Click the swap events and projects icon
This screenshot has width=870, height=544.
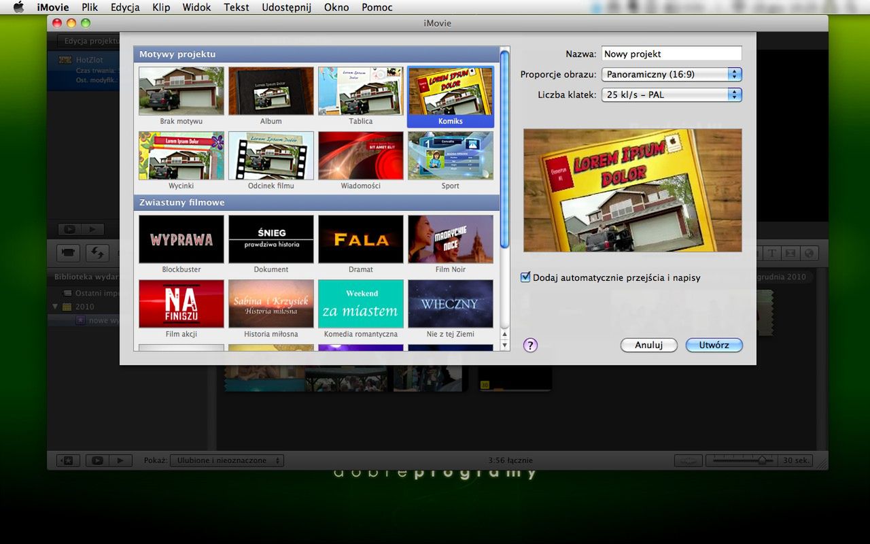97,252
